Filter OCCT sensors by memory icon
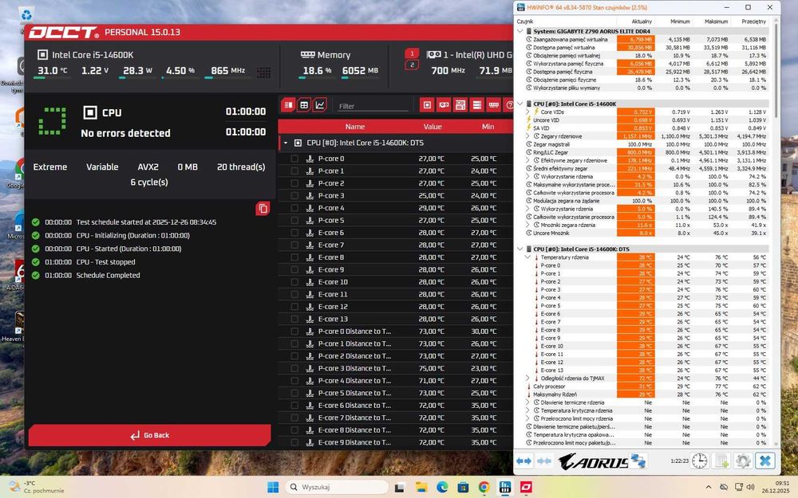 (x=494, y=105)
